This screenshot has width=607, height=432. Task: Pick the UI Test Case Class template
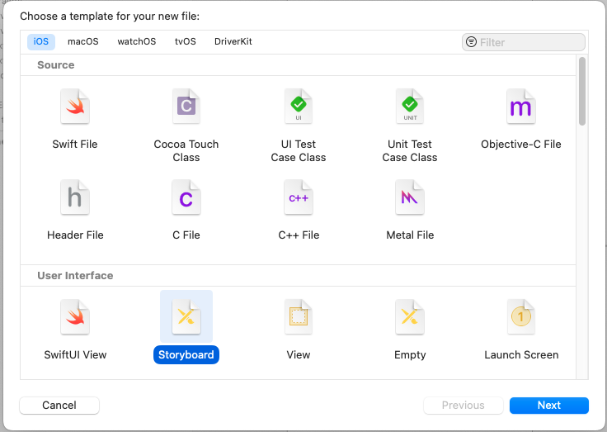[299, 107]
